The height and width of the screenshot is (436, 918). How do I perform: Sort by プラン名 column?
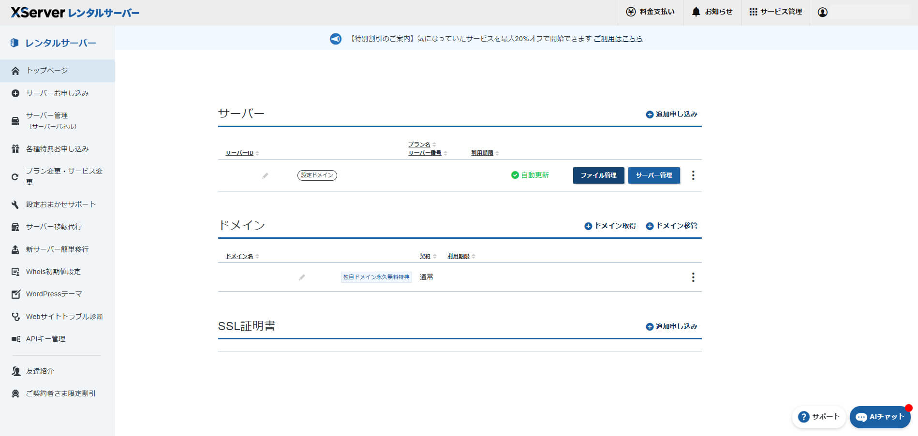click(422, 145)
